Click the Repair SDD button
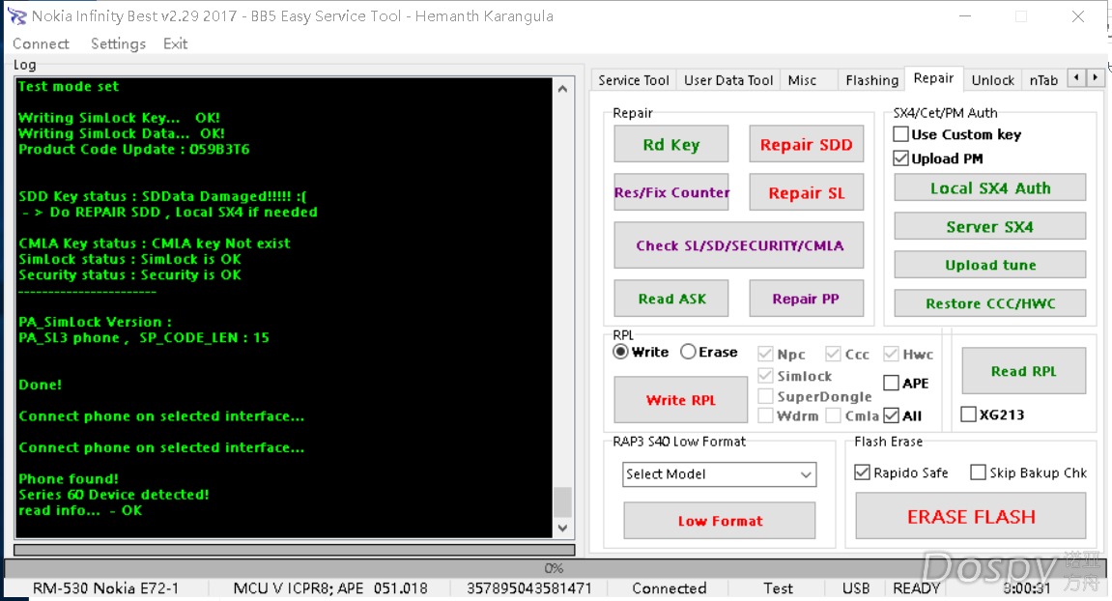 tap(807, 144)
